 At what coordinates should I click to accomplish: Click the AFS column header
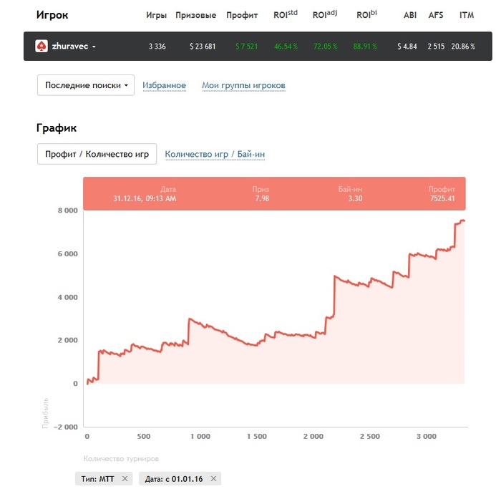click(x=436, y=15)
